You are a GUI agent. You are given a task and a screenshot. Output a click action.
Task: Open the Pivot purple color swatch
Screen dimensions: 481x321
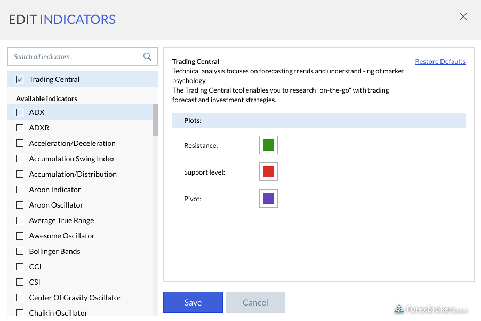268,199
